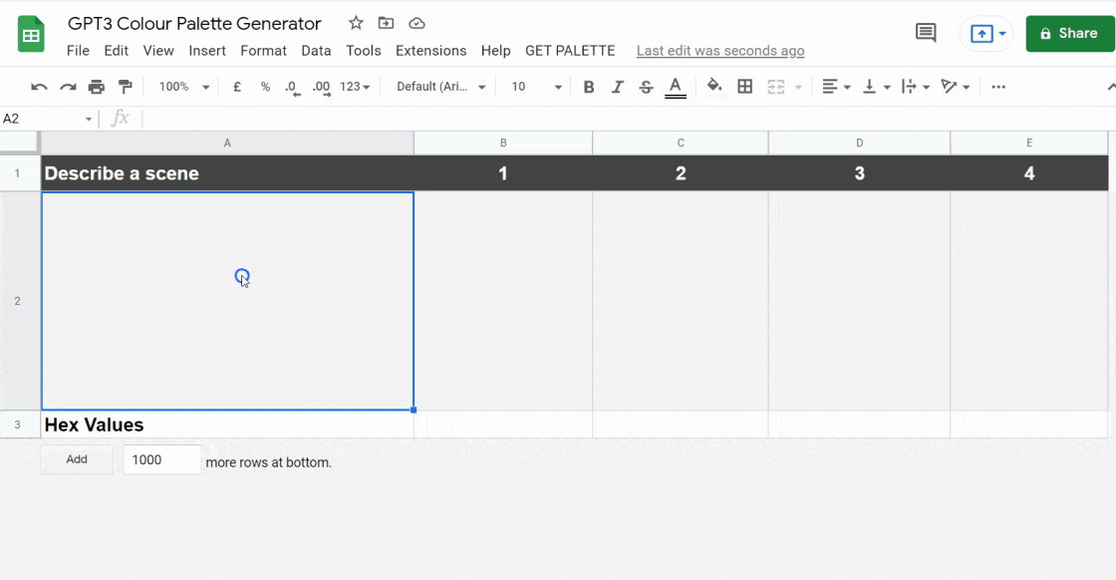Expand the zoom level dropdown
Image resolution: width=1116 pixels, height=580 pixels.
184,88
